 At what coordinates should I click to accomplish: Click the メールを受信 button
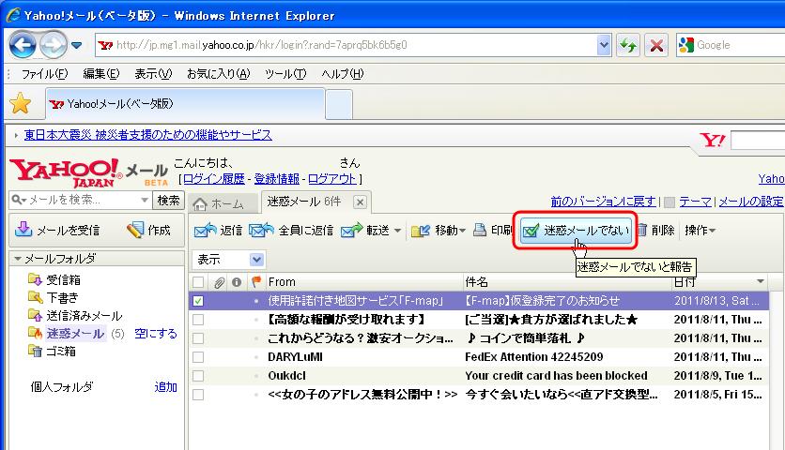point(57,230)
